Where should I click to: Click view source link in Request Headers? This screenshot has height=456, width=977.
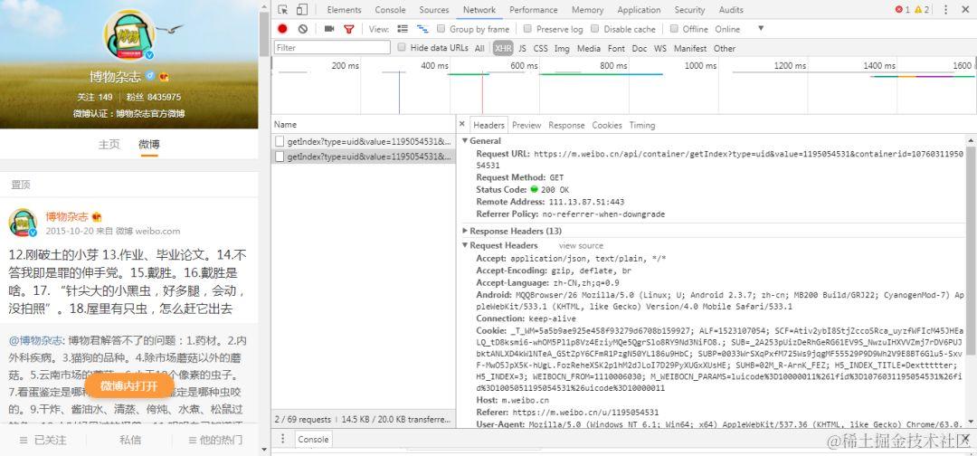click(581, 245)
